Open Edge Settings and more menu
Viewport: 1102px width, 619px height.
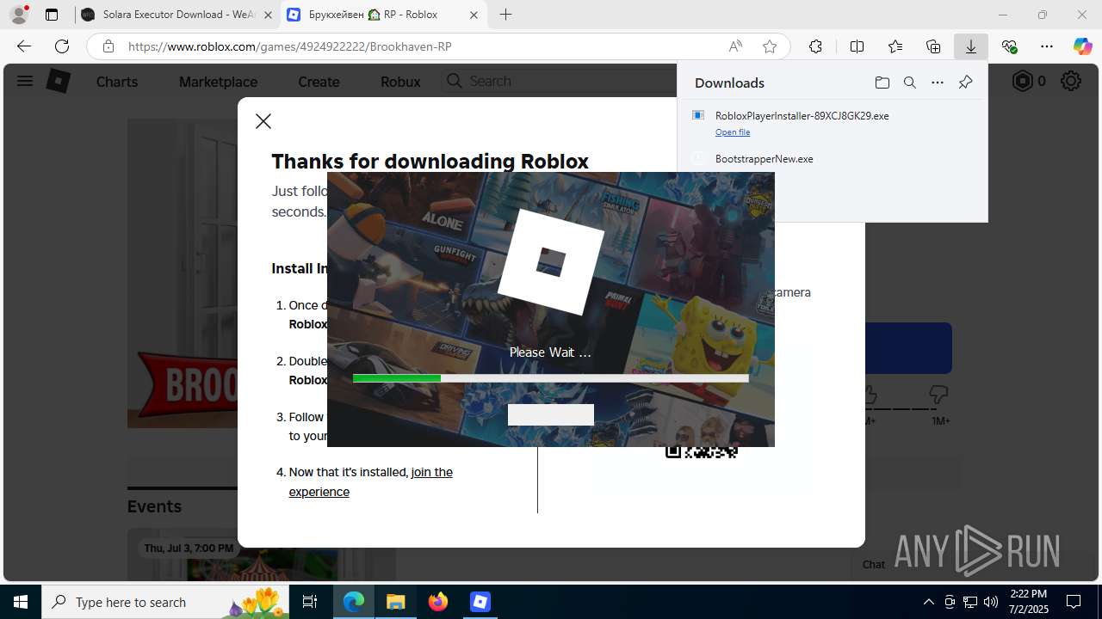click(x=1047, y=46)
